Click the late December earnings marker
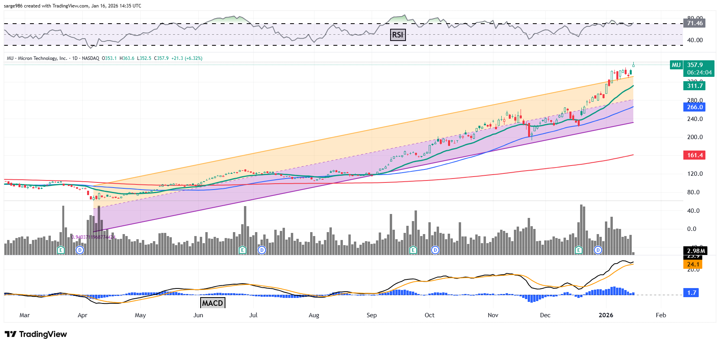The image size is (720, 346). tap(579, 250)
